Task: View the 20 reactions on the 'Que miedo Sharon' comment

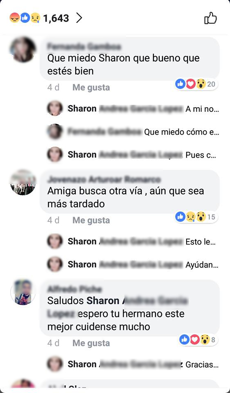Action: coord(196,84)
